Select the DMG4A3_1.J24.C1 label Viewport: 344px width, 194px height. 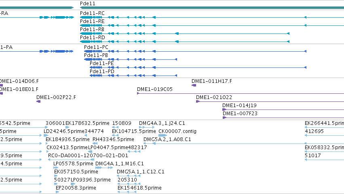(162, 123)
